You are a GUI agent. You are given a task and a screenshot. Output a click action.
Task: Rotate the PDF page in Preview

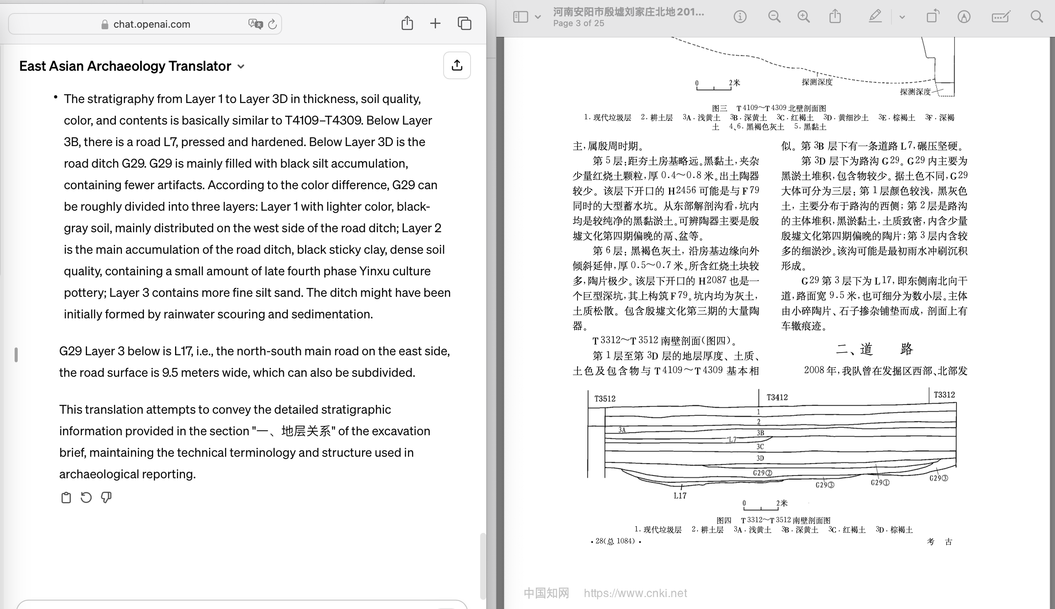[x=932, y=16]
